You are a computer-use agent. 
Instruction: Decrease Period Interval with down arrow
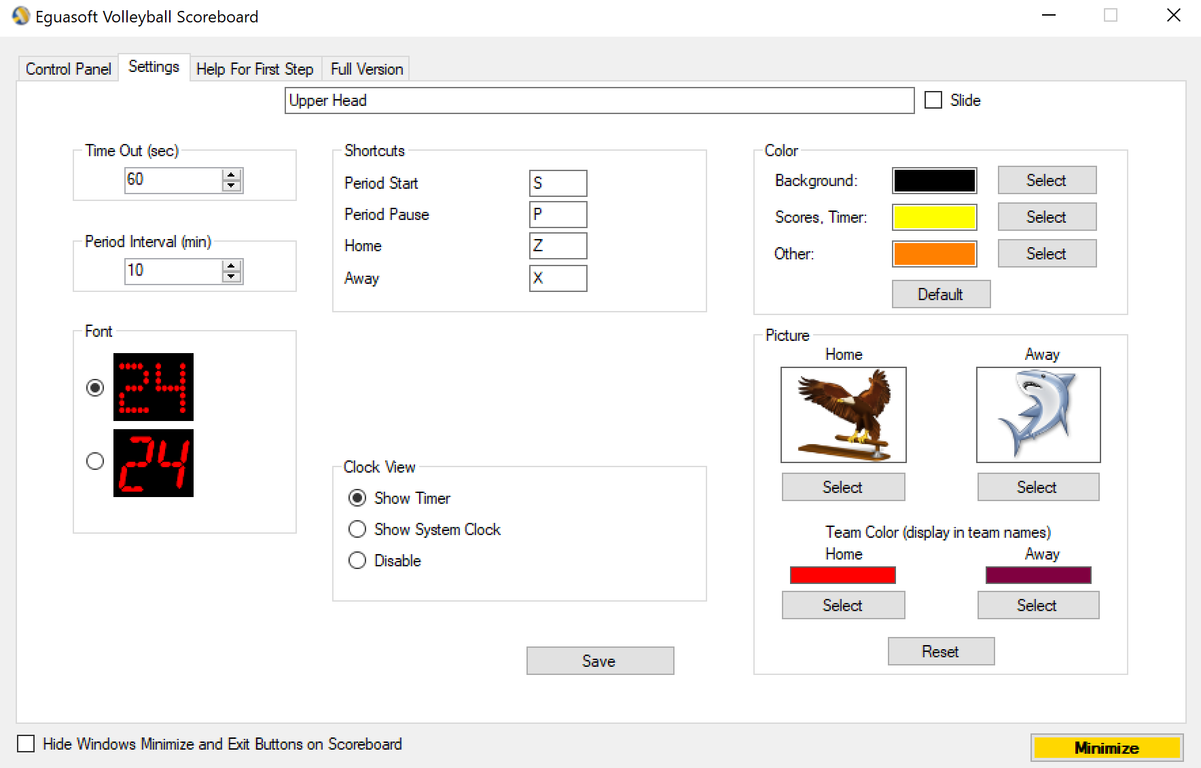point(232,276)
